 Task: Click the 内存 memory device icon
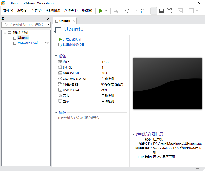point(60,62)
